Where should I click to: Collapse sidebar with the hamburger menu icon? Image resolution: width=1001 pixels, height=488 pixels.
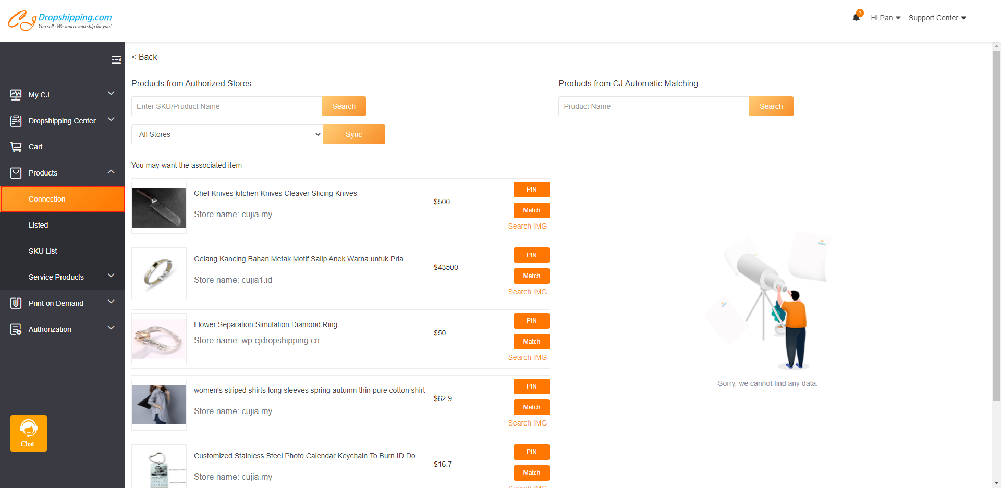click(116, 60)
